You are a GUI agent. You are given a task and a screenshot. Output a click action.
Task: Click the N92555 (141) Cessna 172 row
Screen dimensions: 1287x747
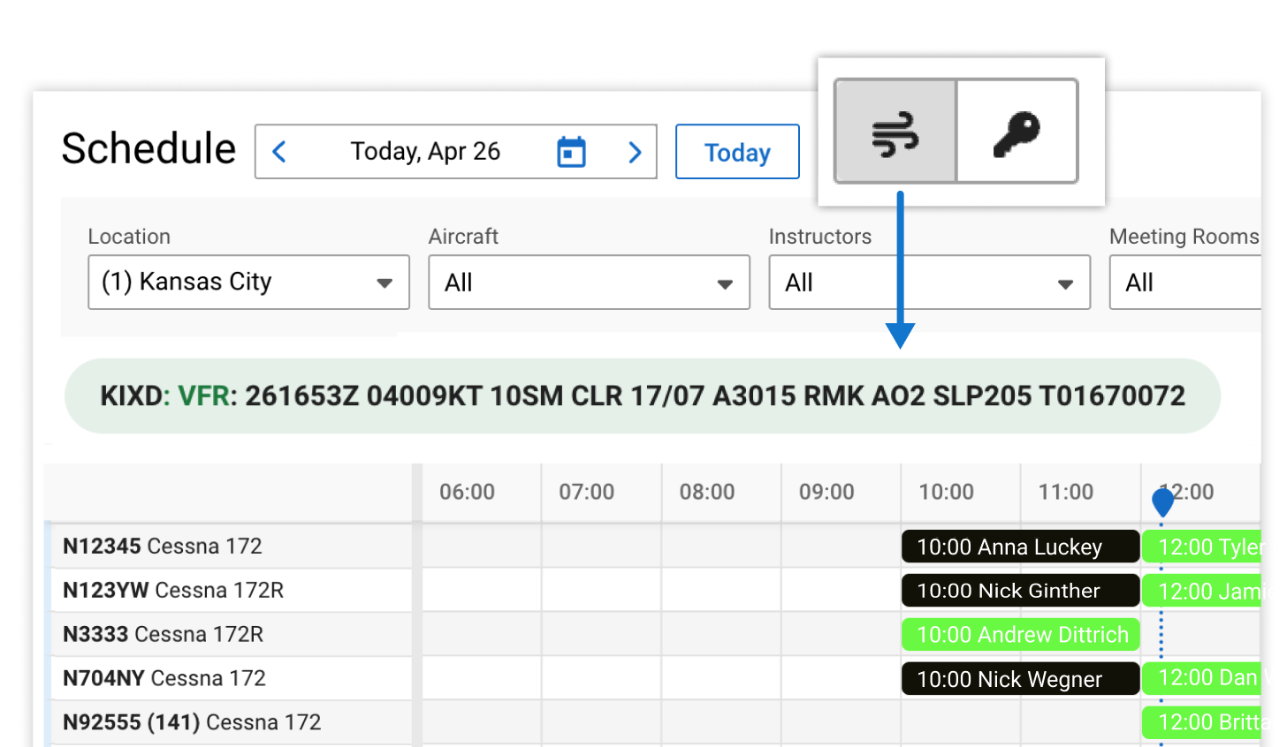click(x=192, y=722)
